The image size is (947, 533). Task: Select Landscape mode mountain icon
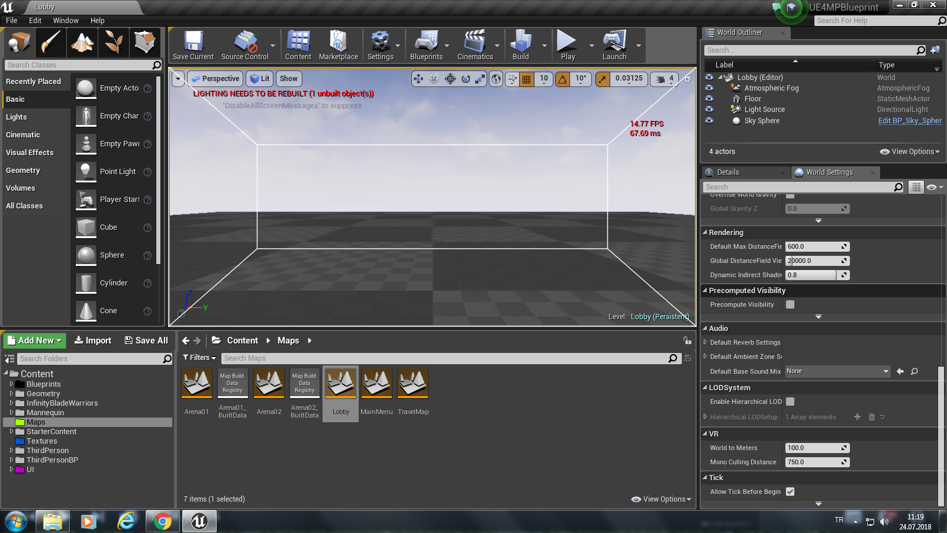(x=82, y=43)
